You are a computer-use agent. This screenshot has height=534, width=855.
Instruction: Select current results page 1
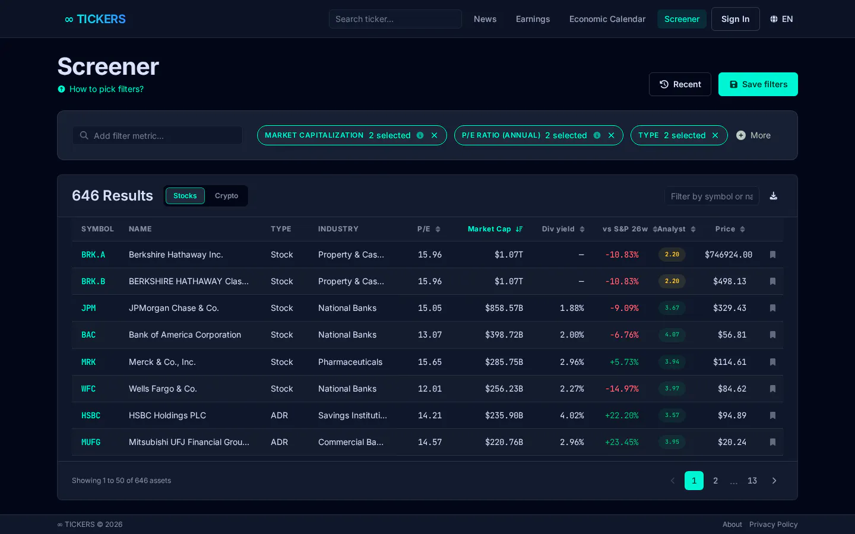pos(694,481)
